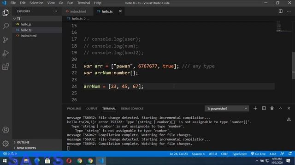Select the TERMINAL panel tab

point(109,109)
